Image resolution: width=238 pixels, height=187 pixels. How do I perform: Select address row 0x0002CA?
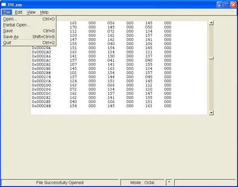pyautogui.click(x=41, y=81)
